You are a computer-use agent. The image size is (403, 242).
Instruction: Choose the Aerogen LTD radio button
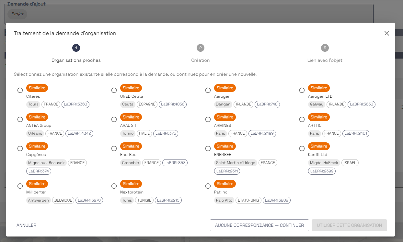click(x=302, y=90)
